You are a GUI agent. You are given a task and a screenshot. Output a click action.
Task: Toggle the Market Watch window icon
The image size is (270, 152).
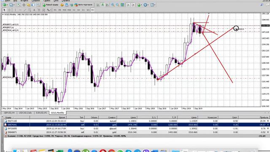point(19,5)
